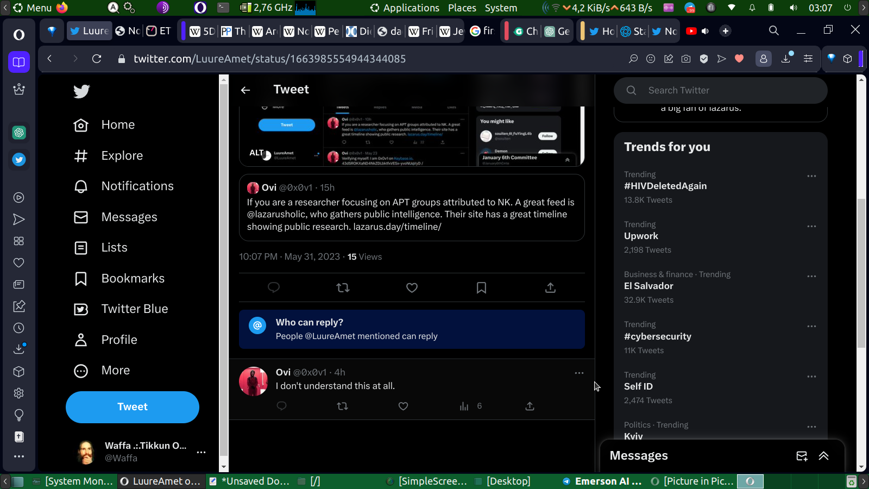The width and height of the screenshot is (869, 489).
Task: Go to Twitter Home
Action: tap(104, 125)
